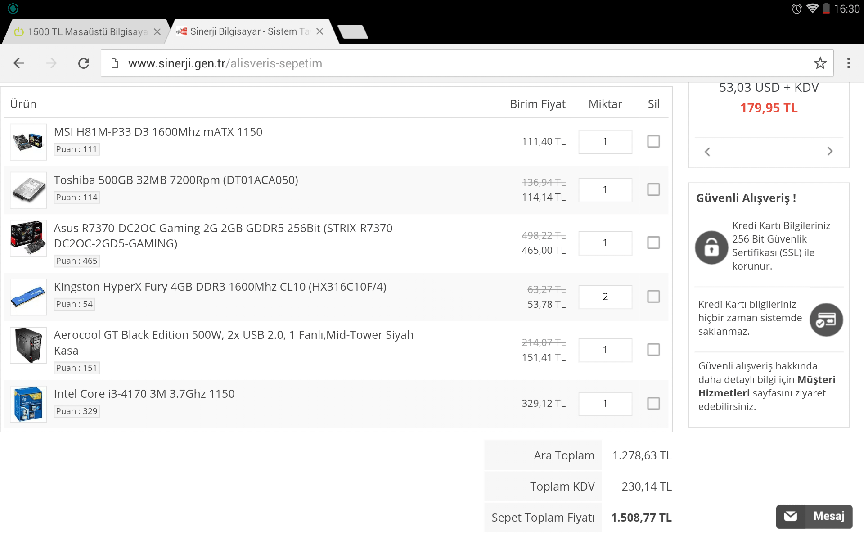Open Chrome three-dot overflow menu
The height and width of the screenshot is (540, 864).
pos(849,63)
